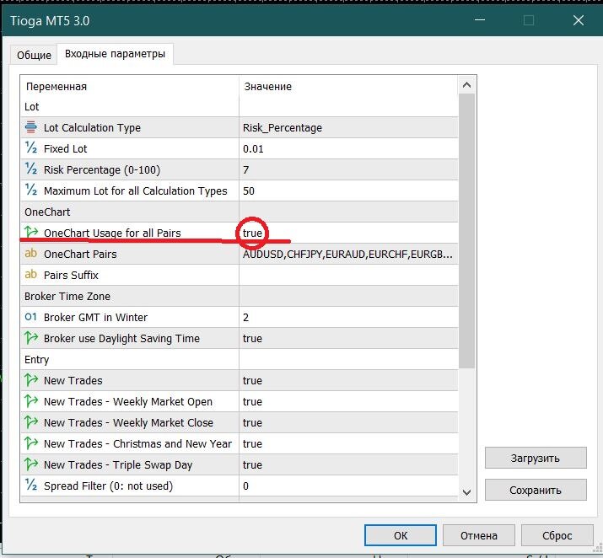Click the Отмена button

(479, 535)
